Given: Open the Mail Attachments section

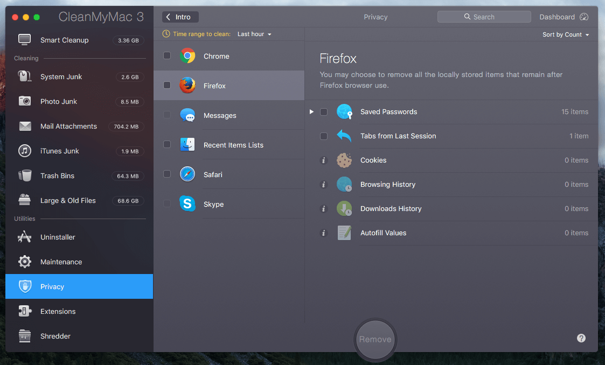Looking at the screenshot, I should tap(79, 126).
